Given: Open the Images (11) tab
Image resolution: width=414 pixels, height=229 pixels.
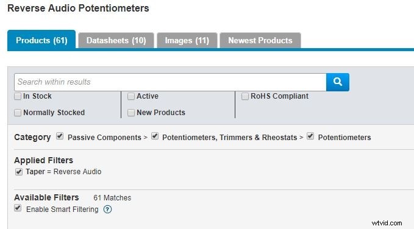Looking at the screenshot, I should [x=187, y=40].
